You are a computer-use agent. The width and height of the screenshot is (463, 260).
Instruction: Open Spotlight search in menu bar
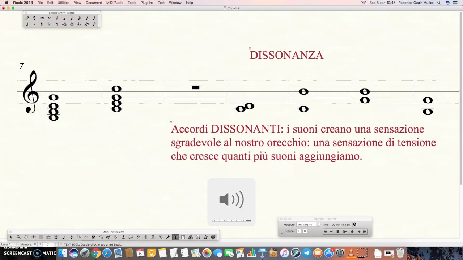(x=439, y=3)
